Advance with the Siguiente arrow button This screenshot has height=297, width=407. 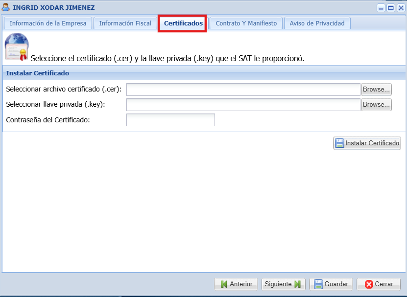click(x=283, y=284)
